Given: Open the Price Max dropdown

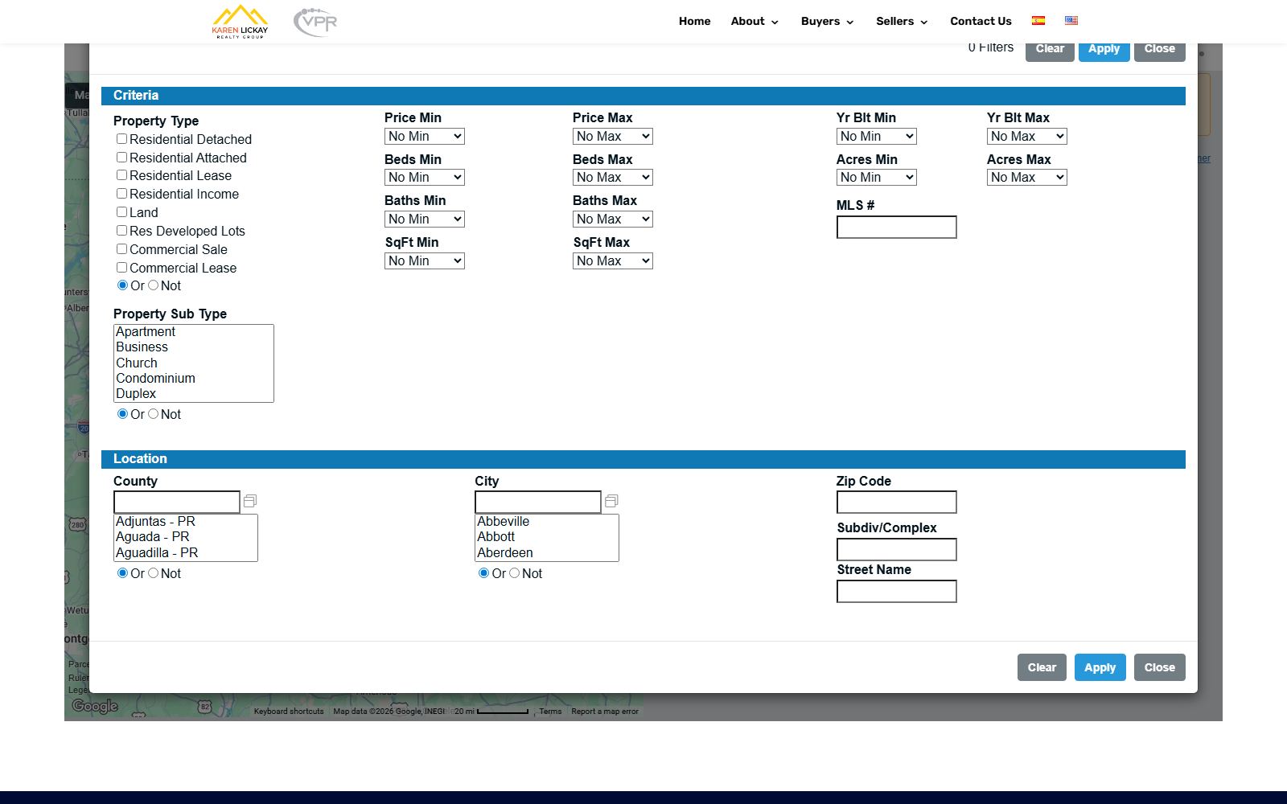Looking at the screenshot, I should click(x=613, y=137).
